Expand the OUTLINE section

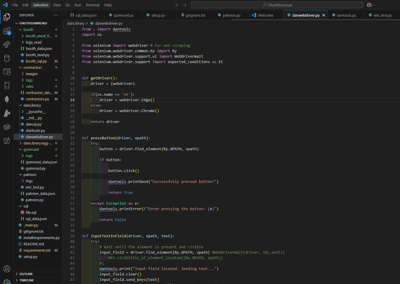point(38,274)
